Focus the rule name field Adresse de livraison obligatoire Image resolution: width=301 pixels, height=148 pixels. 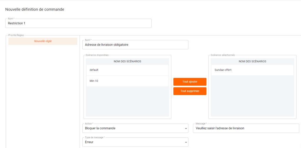135,45
